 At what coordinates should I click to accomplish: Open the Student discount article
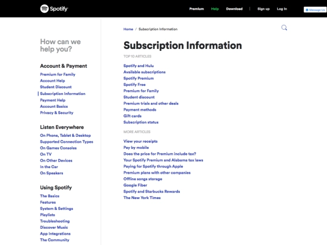pyautogui.click(x=139, y=97)
